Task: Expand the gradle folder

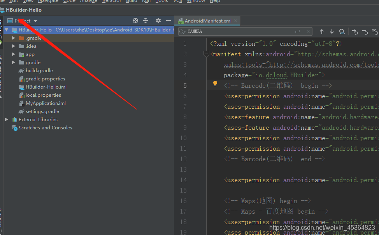Action: [14, 63]
